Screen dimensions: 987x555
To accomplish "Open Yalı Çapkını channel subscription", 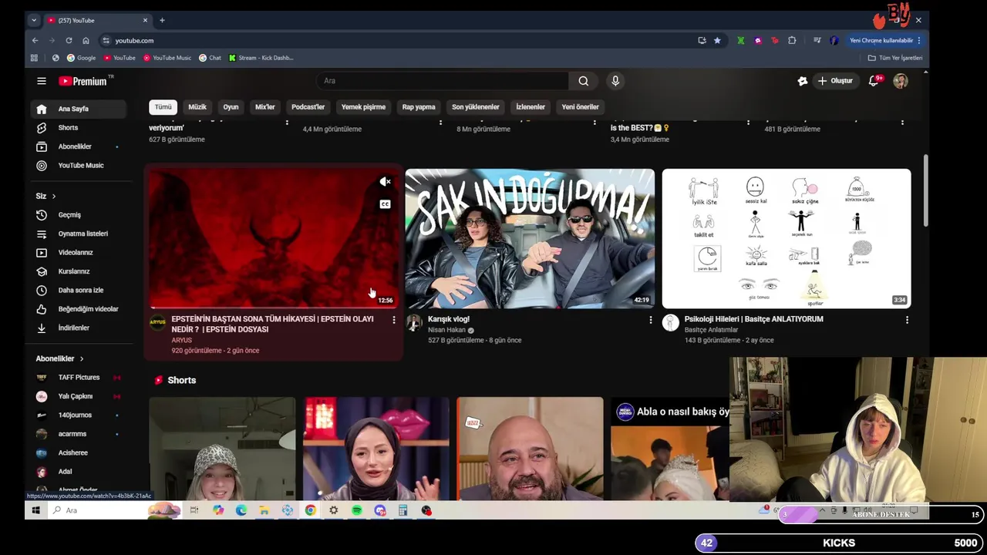I will point(77,396).
